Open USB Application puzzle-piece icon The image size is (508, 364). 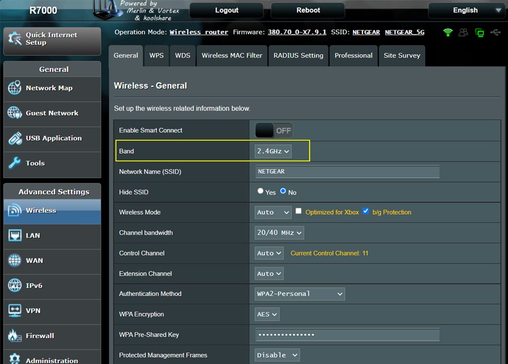point(15,138)
